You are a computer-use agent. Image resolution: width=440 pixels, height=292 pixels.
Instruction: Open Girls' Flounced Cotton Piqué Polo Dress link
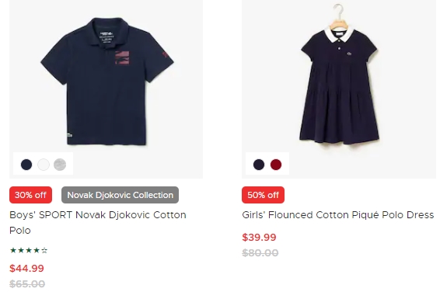click(338, 215)
